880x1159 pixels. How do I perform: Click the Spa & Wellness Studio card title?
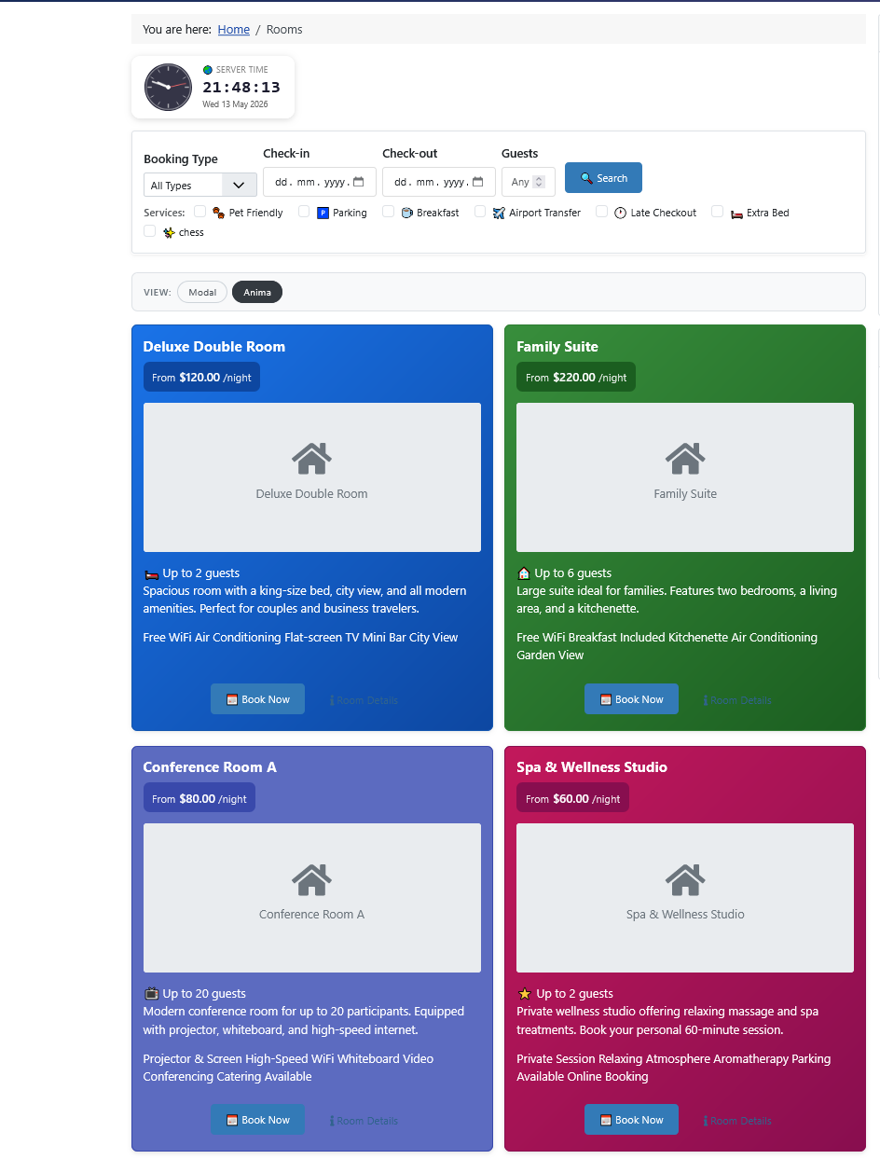(x=592, y=766)
